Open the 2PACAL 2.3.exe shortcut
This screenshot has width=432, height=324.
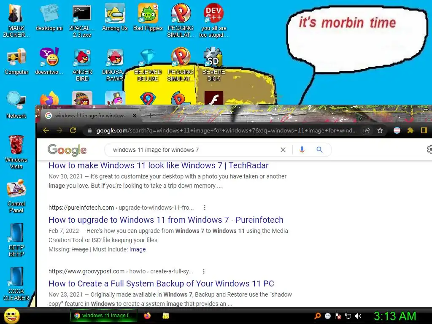82,20
